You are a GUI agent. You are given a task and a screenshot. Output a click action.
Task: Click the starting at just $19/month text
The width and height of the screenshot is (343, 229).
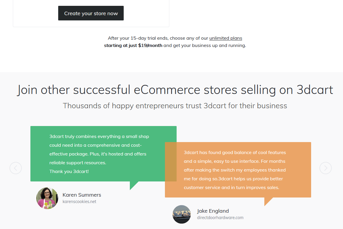click(x=133, y=46)
